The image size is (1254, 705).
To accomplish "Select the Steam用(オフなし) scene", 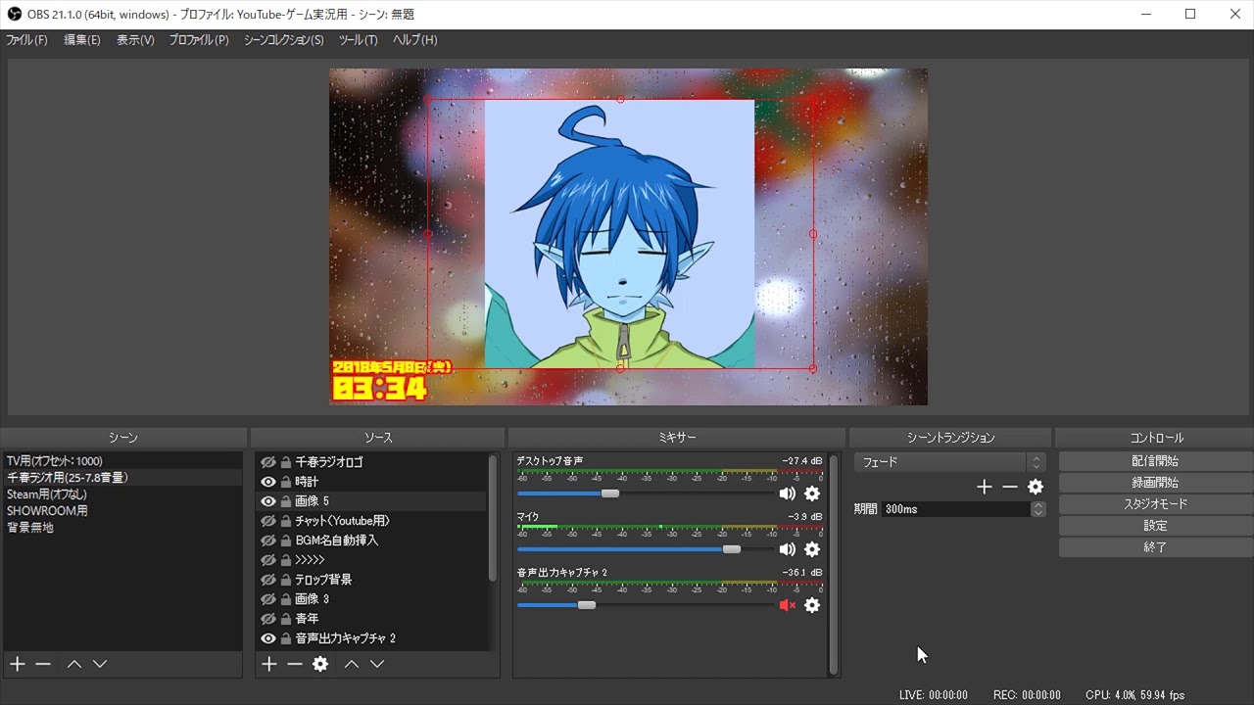I will click(122, 494).
